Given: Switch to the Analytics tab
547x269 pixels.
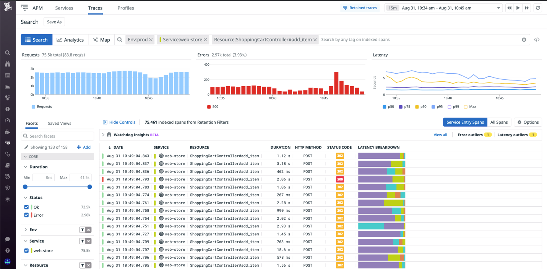Looking at the screenshot, I should click(70, 39).
